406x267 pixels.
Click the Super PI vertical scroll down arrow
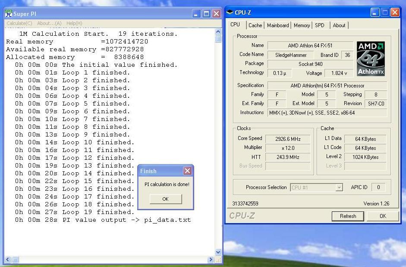(x=218, y=252)
